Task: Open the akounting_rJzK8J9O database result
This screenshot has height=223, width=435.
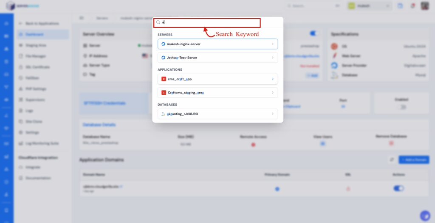Action: click(217, 114)
